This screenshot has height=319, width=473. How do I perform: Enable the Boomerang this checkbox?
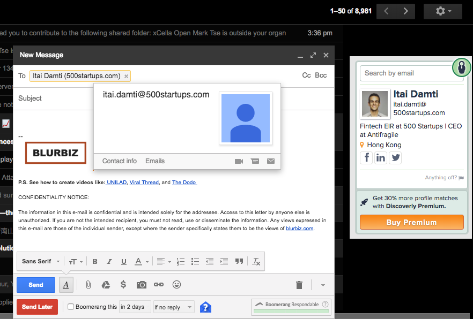(x=71, y=307)
